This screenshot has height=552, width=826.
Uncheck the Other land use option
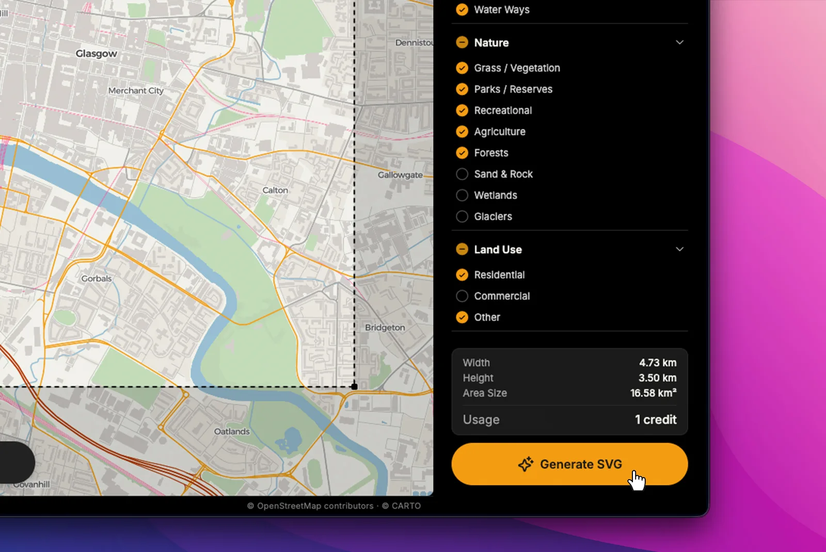click(462, 317)
